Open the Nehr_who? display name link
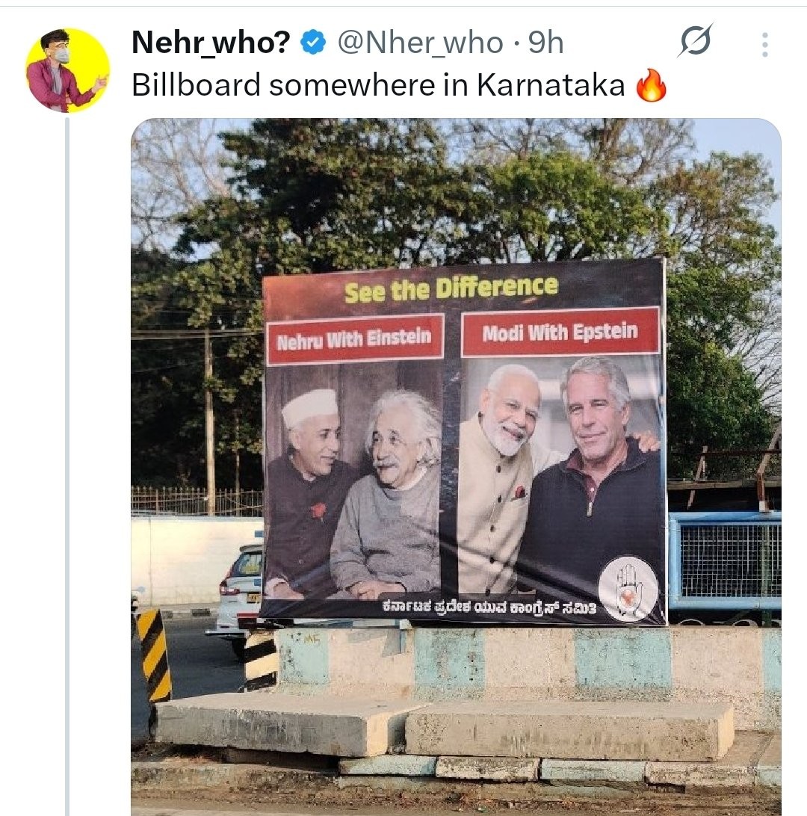 [x=210, y=44]
